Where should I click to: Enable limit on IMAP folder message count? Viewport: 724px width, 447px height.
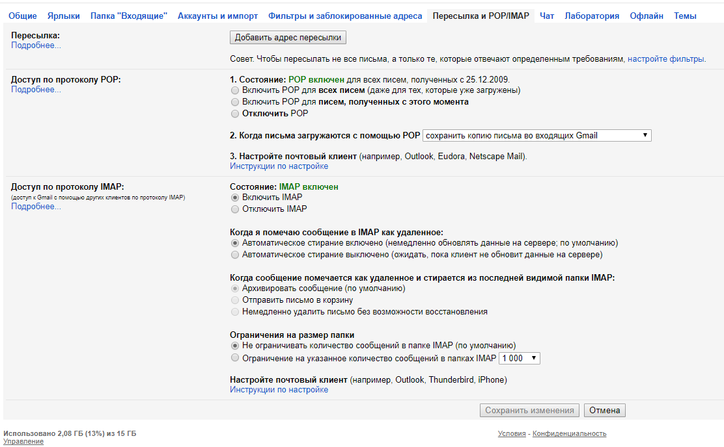click(235, 358)
